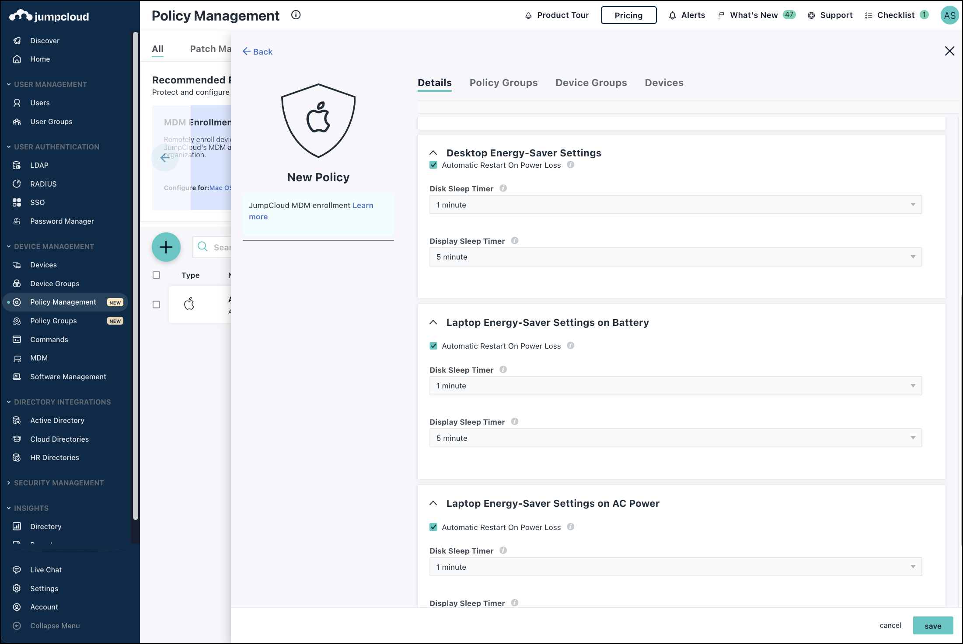Screen dimensions: 963x644
Task: Click the Alerts bell icon
Action: coord(672,15)
